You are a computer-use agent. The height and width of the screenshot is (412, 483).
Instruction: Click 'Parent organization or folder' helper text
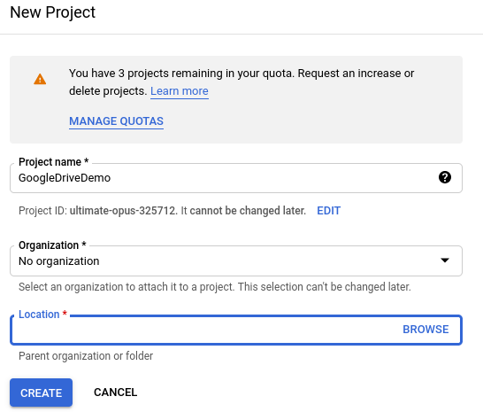[x=86, y=356]
